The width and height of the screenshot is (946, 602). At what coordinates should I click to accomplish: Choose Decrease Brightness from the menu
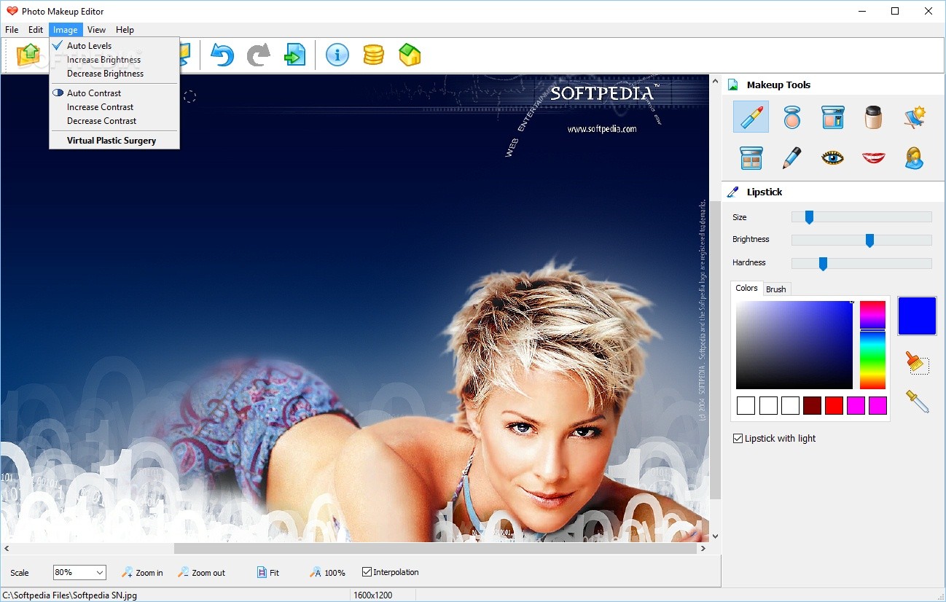coord(114,74)
